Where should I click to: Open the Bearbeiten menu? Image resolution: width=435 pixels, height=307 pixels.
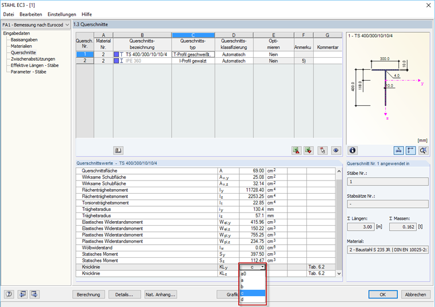(31, 14)
